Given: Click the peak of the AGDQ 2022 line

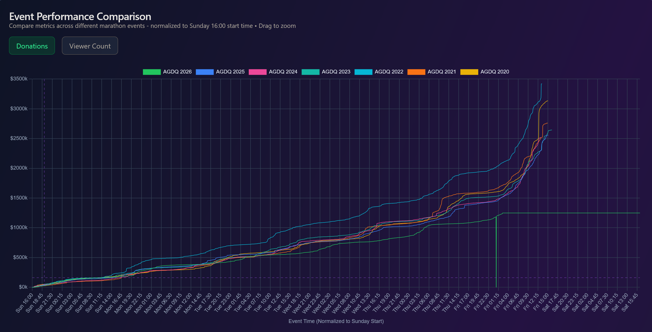Looking at the screenshot, I should click(541, 84).
